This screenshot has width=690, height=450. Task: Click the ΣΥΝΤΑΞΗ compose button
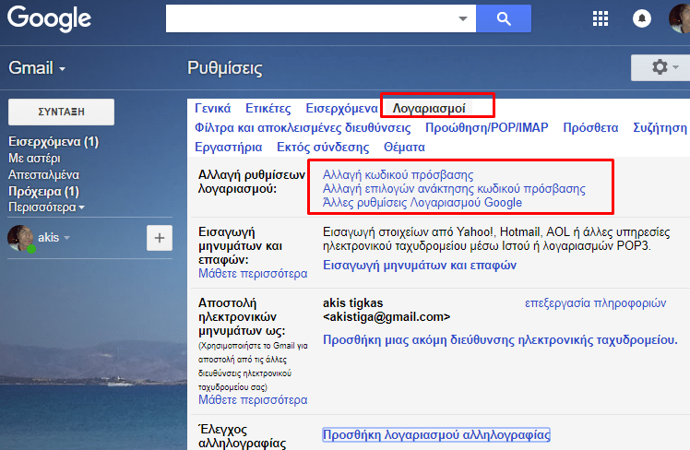coord(61,112)
